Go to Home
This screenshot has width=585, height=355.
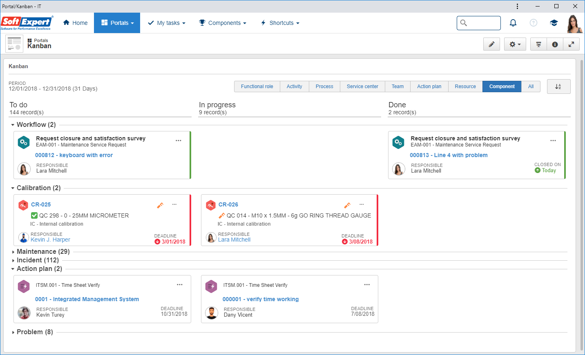pyautogui.click(x=75, y=23)
